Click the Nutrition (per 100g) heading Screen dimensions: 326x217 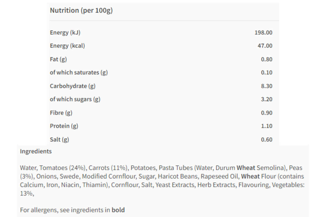point(81,10)
